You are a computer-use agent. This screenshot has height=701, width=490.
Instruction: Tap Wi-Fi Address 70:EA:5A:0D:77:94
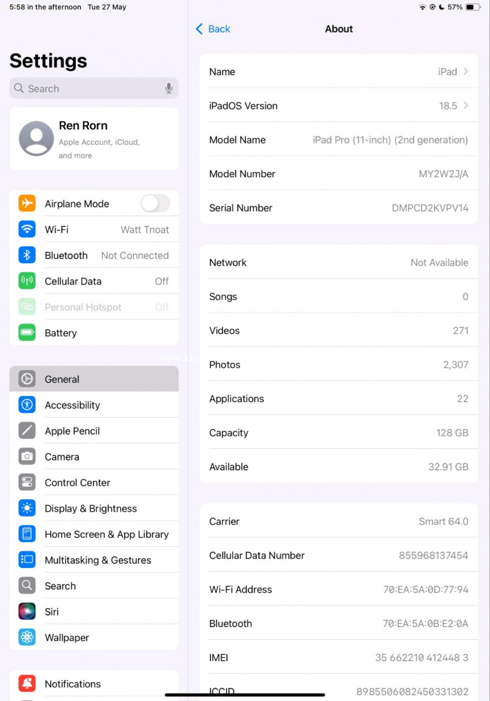[x=426, y=589]
